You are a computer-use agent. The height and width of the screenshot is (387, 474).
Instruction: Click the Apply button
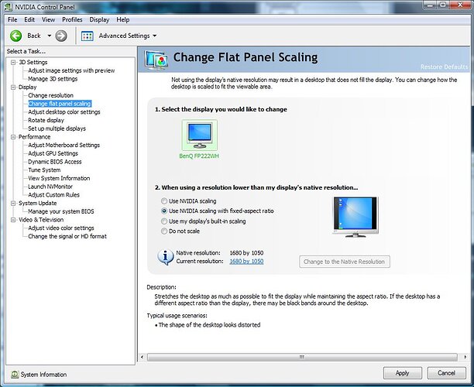point(402,373)
